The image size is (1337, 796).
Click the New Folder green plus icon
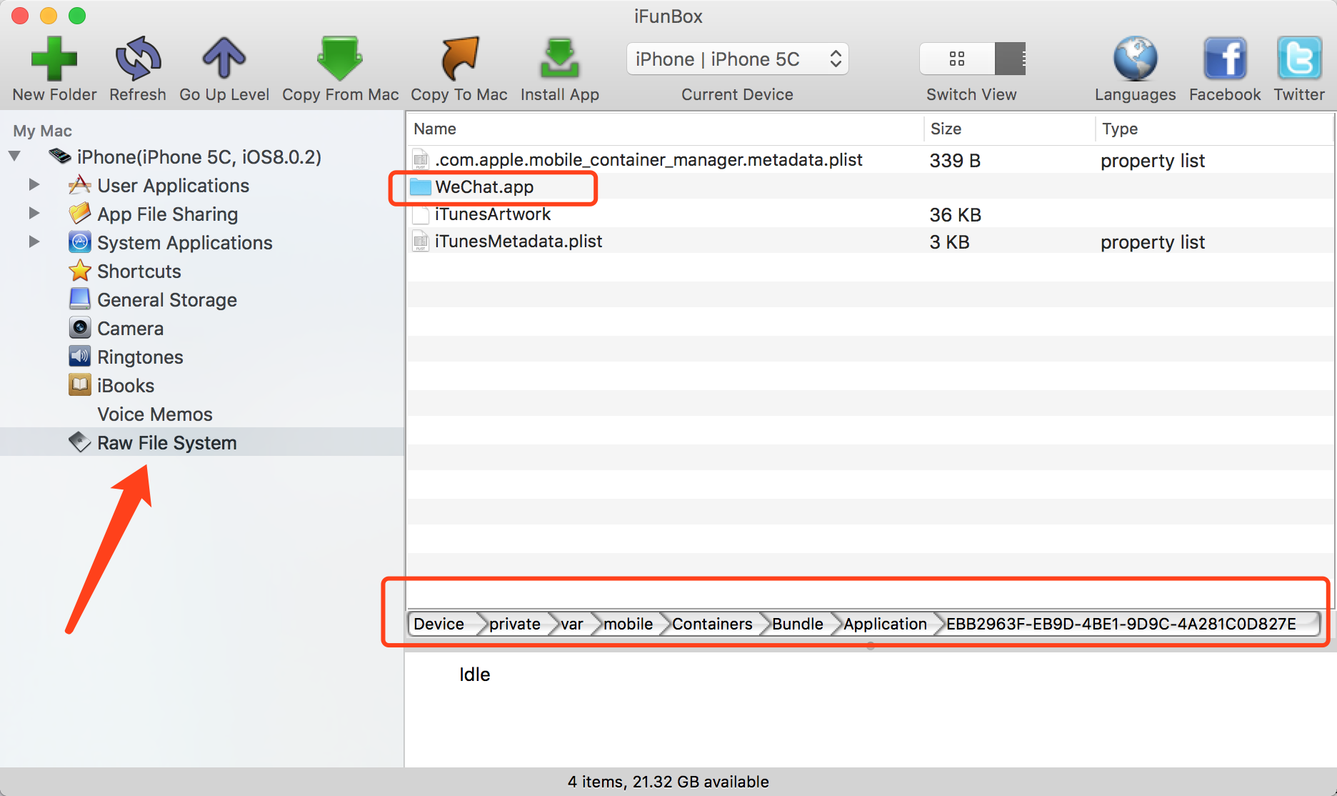[x=54, y=59]
